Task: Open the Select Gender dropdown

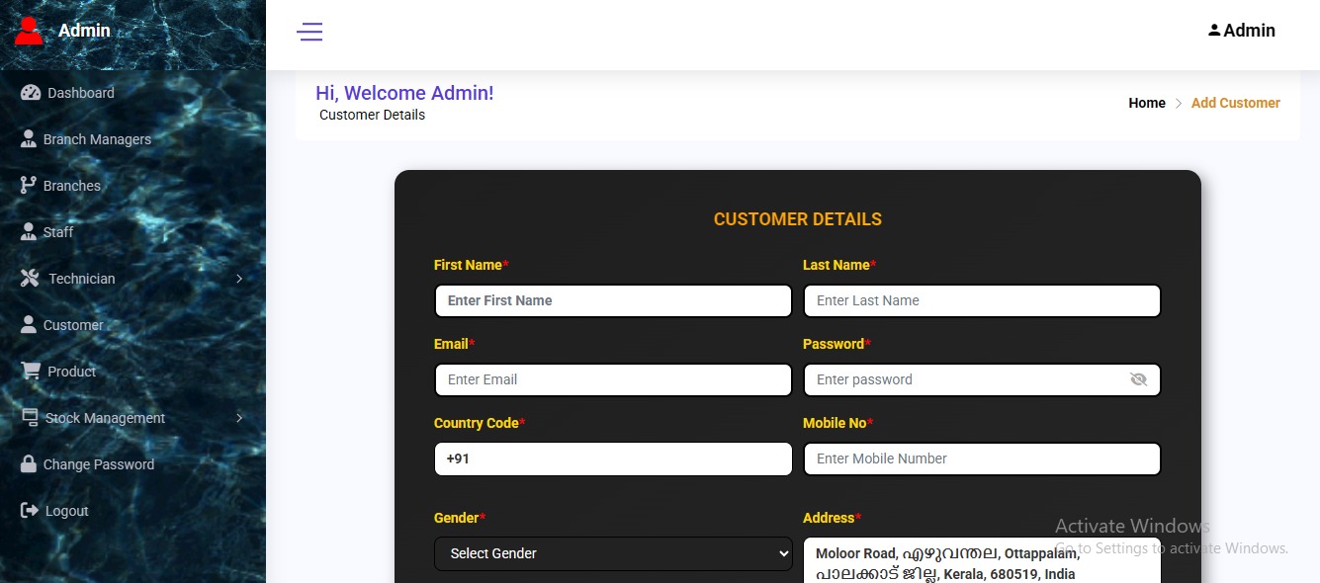Action: point(613,553)
